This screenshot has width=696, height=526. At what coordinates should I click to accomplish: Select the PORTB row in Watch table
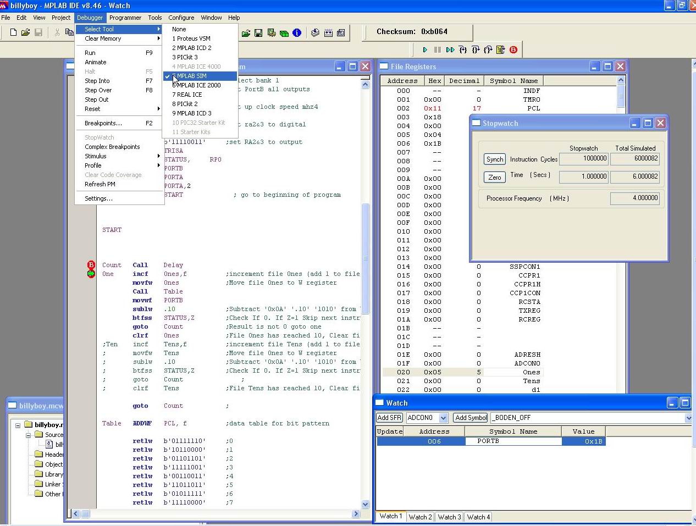tap(491, 441)
